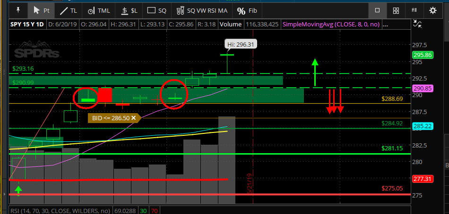This screenshot has height=214, width=449.
Task: Close the BID <= 286.50 alert
Action: (x=133, y=118)
